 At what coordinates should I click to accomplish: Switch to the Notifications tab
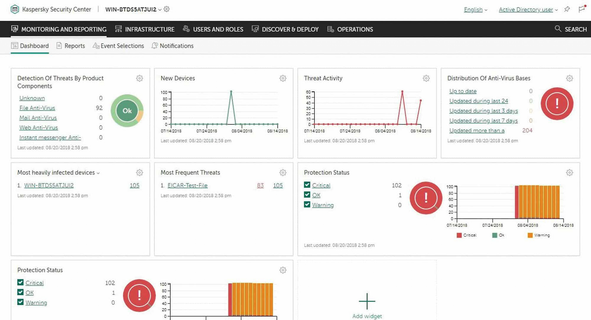click(x=173, y=46)
